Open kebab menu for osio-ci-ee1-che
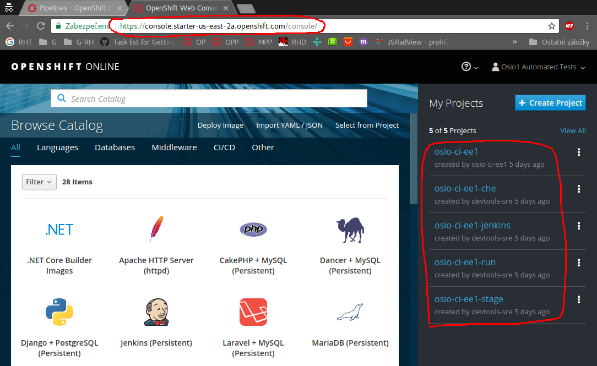597x366 pixels. point(579,189)
